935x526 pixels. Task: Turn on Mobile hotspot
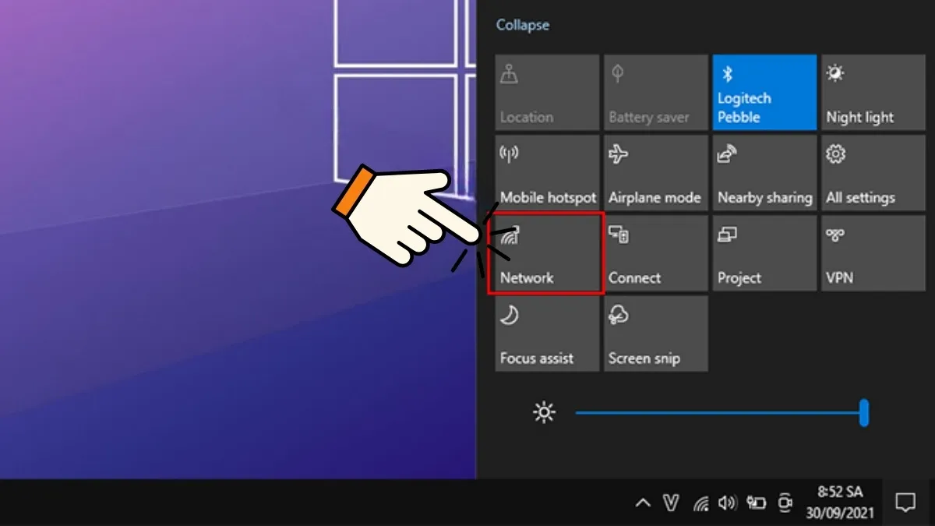[x=546, y=173]
